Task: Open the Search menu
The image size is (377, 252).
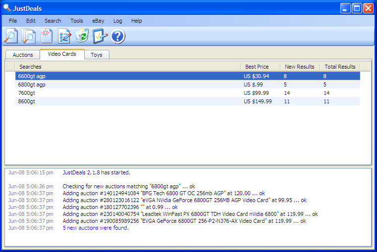Action: click(53, 21)
